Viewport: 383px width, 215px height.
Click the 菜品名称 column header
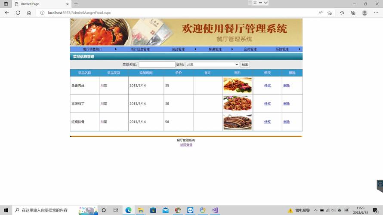tap(84, 73)
